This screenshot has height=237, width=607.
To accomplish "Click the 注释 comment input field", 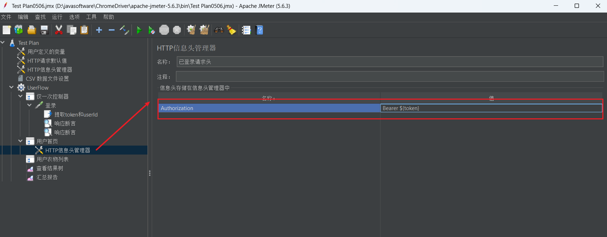I will pos(390,76).
